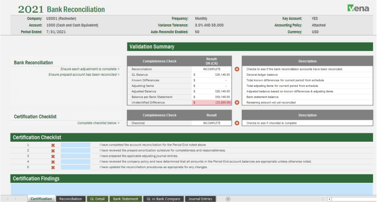Click the Validation Summary header

pyautogui.click(x=250, y=47)
